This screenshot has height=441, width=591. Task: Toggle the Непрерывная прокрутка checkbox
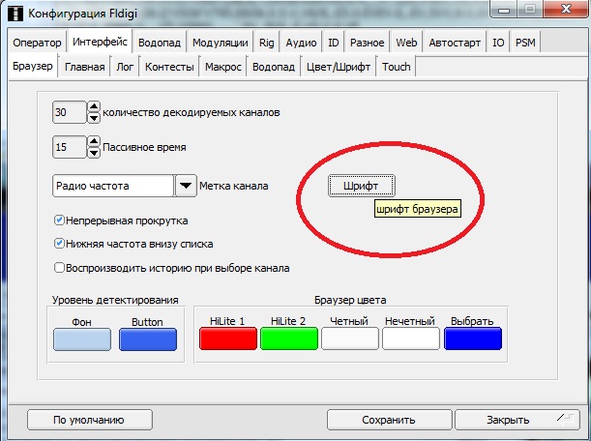click(x=60, y=220)
